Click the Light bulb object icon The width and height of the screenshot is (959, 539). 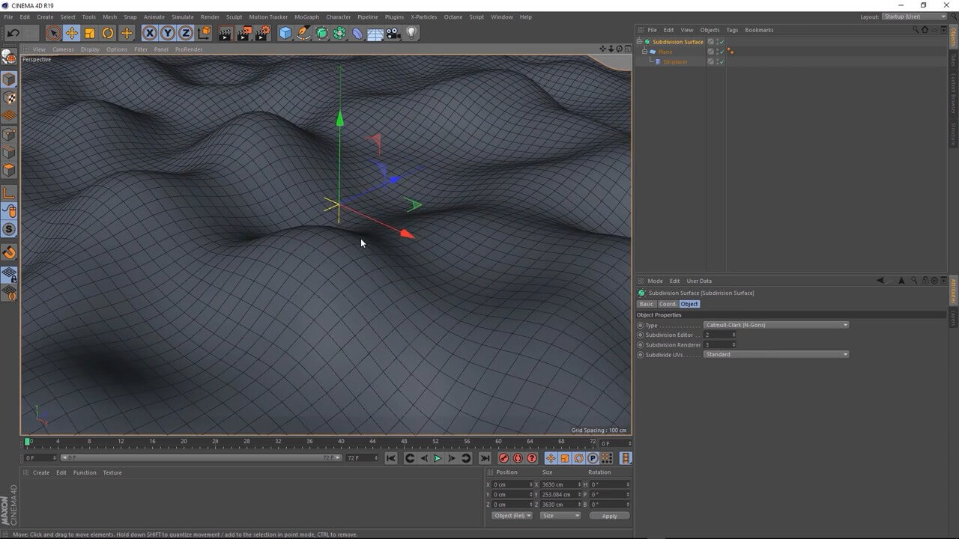click(411, 33)
